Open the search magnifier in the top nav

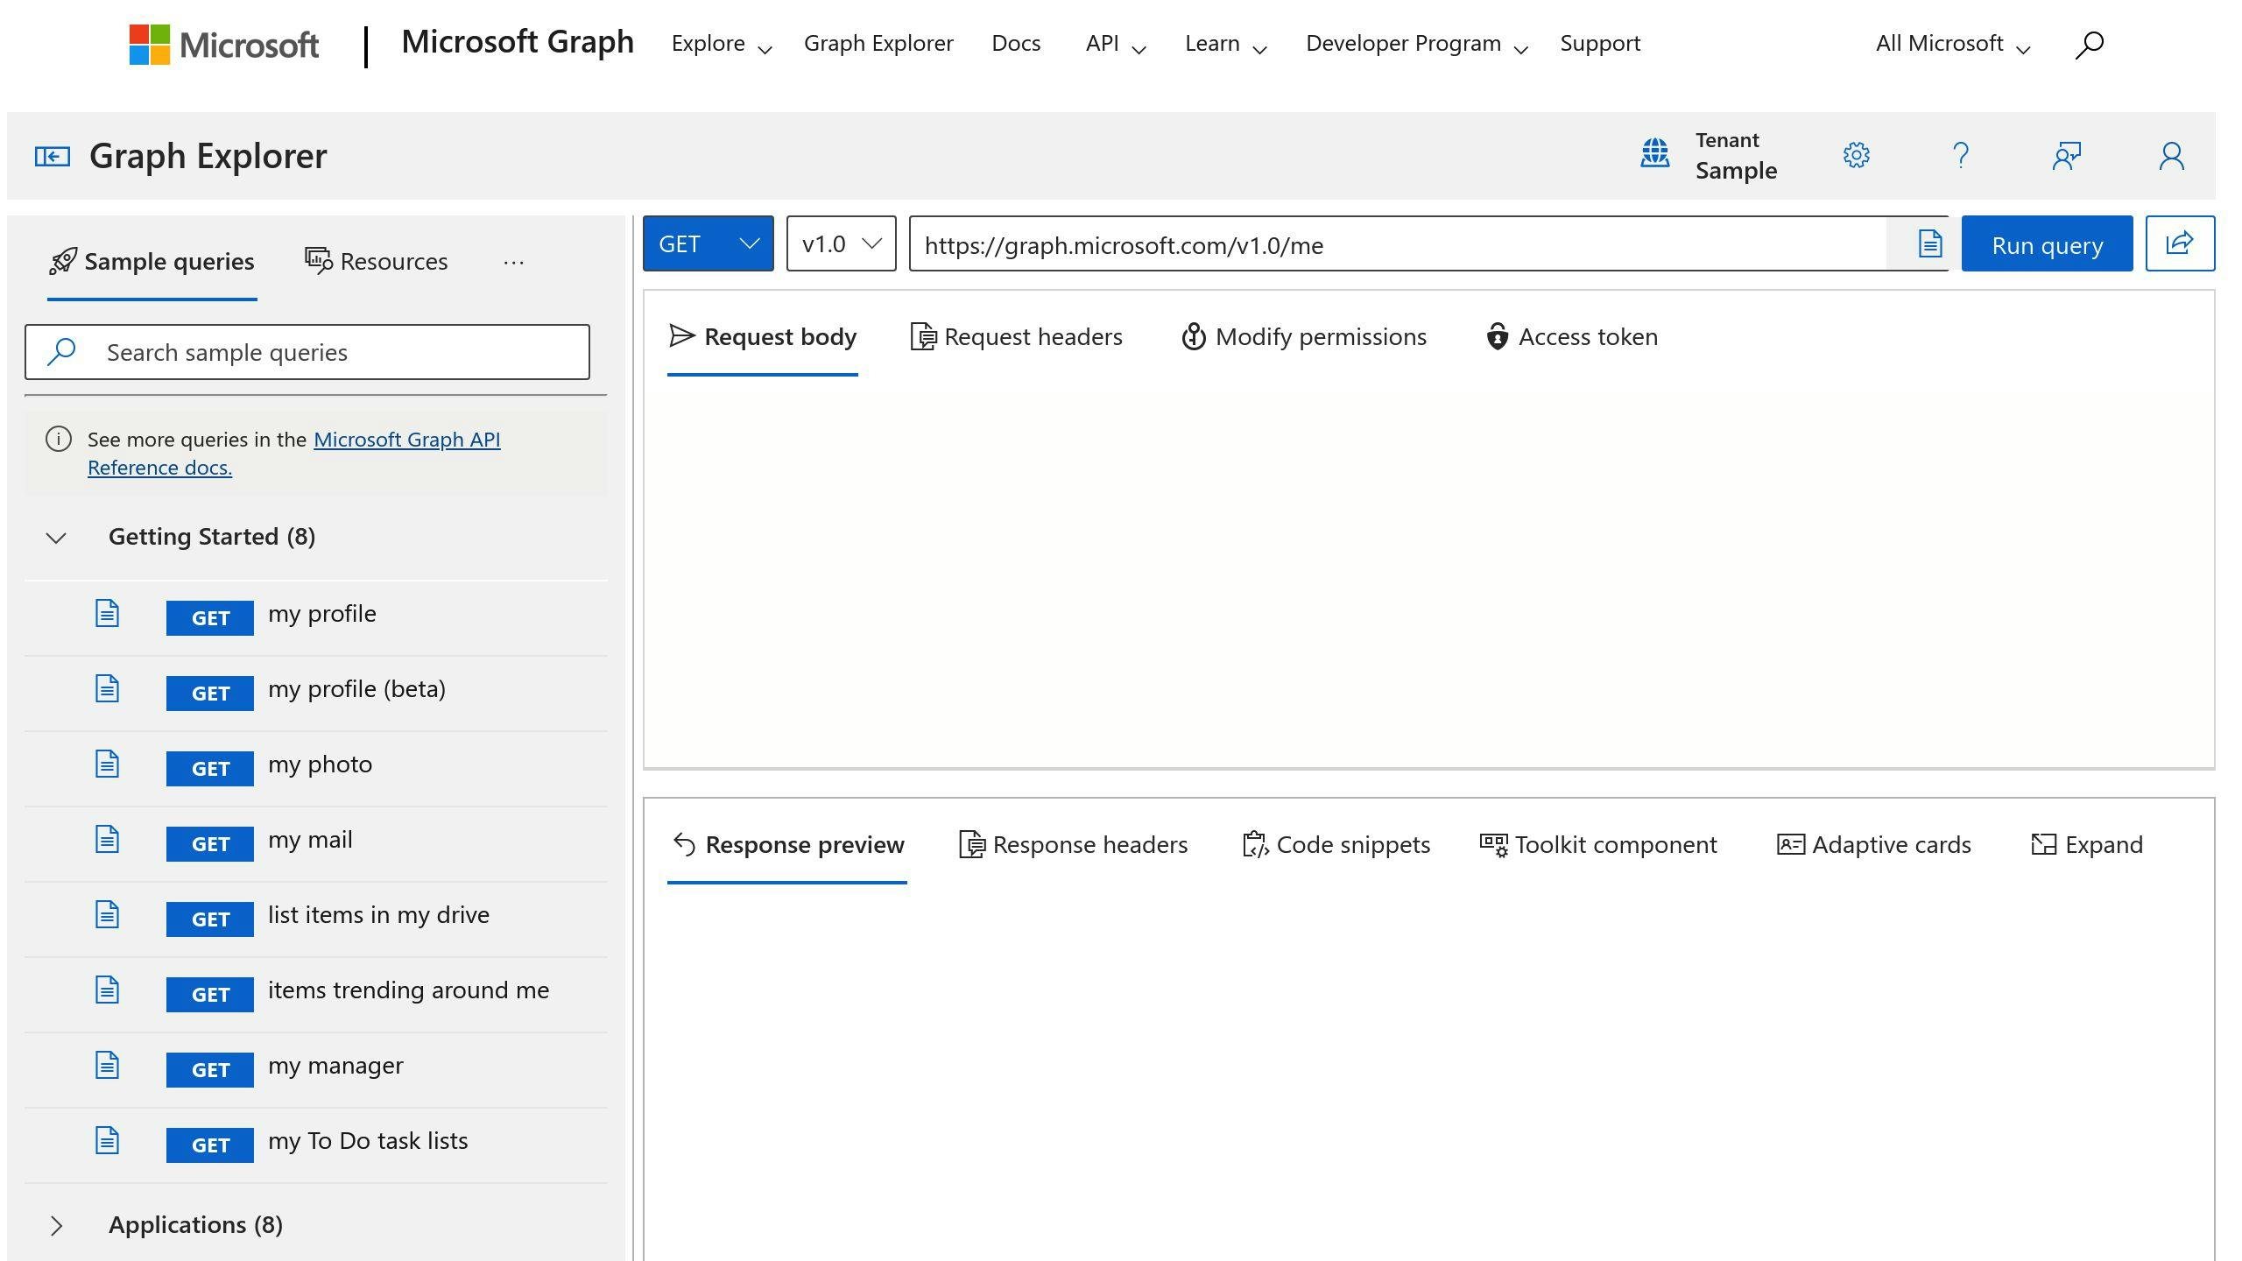pos(2089,45)
